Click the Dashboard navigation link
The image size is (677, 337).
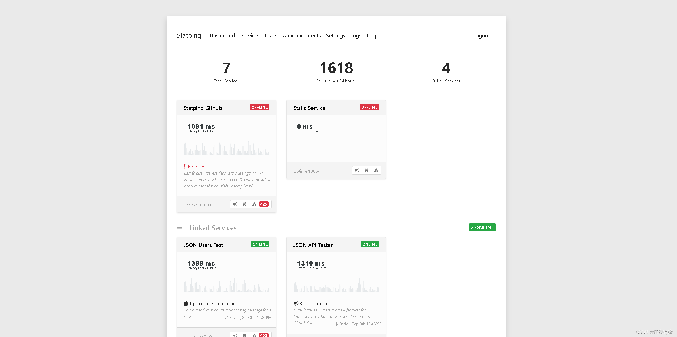tap(222, 35)
